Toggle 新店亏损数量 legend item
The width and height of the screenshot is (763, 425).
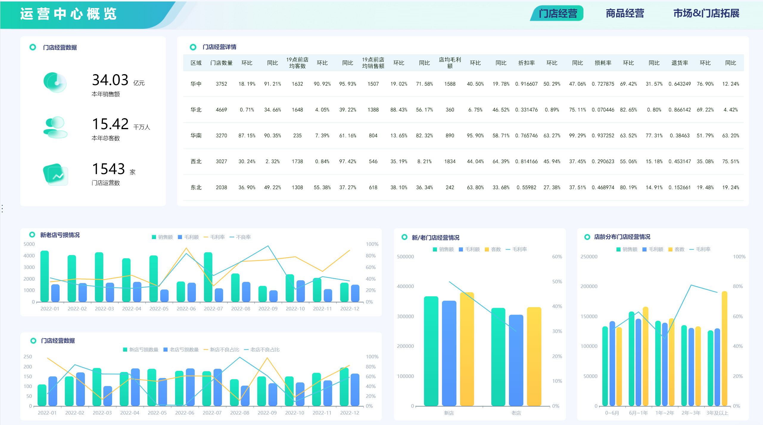point(141,349)
